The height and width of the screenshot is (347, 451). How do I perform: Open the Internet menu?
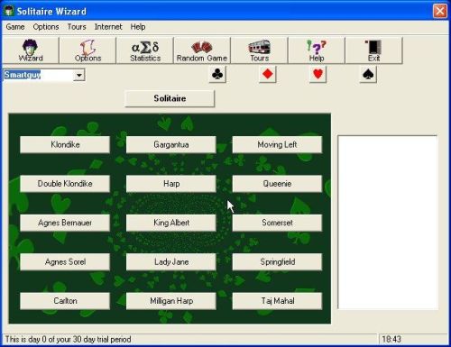108,27
